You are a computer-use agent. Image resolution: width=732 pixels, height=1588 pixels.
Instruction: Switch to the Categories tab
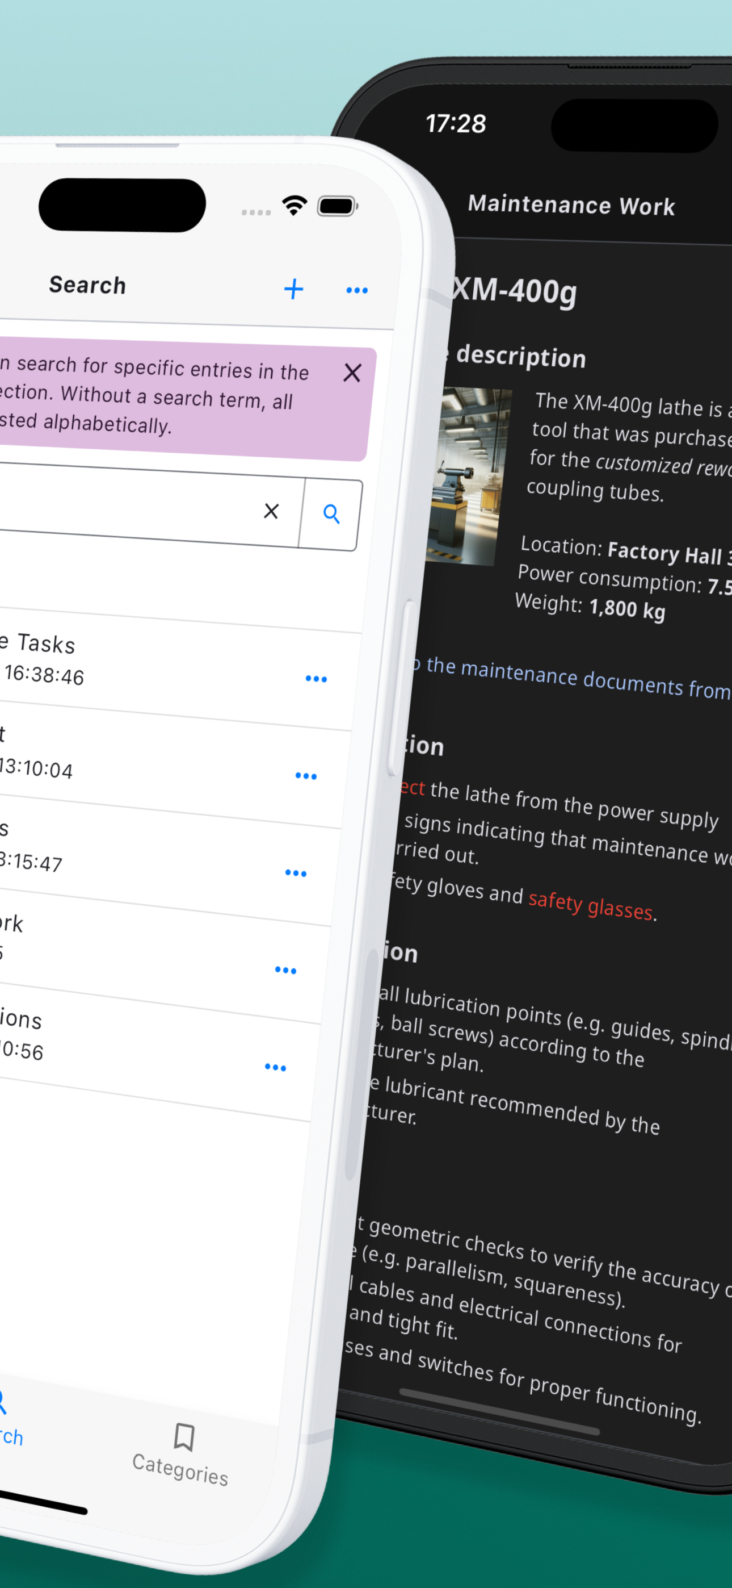point(181,1454)
